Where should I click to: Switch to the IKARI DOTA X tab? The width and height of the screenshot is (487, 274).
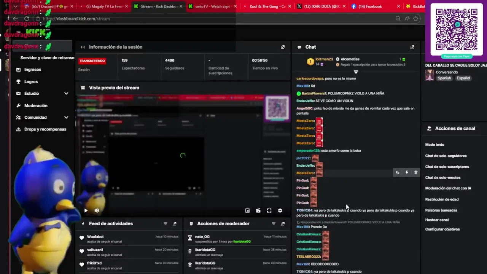321,6
